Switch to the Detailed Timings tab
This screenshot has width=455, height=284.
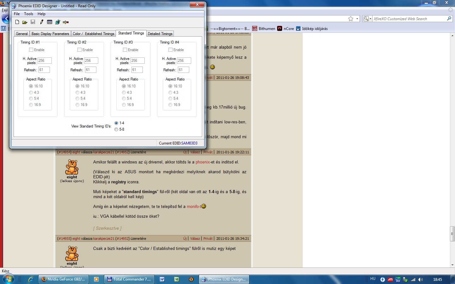pyautogui.click(x=160, y=34)
